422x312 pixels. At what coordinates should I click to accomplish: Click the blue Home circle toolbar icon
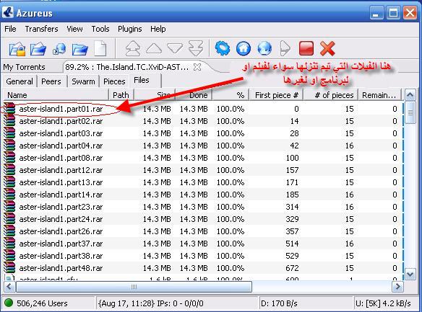tap(244, 48)
